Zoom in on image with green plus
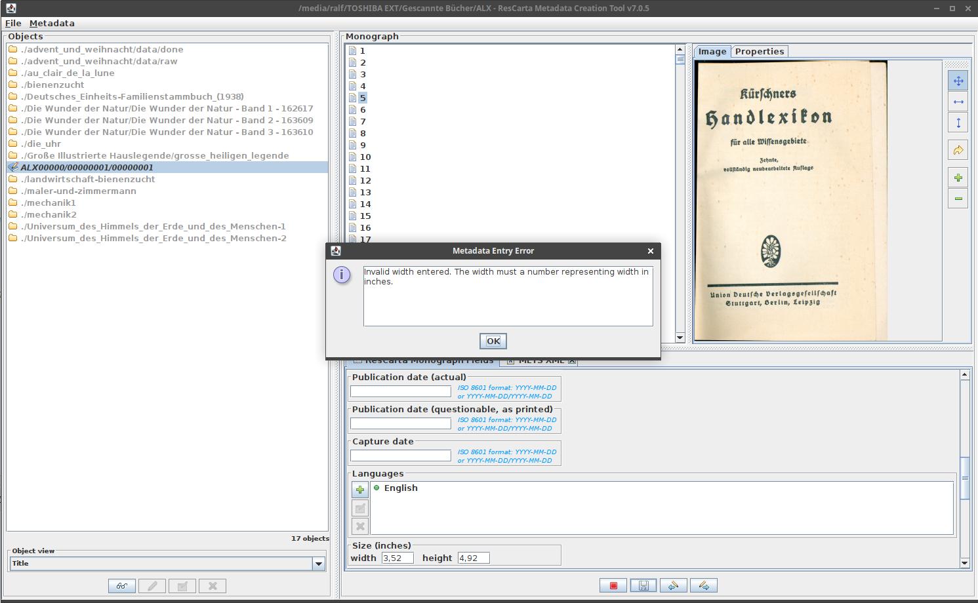The image size is (978, 603). point(958,178)
